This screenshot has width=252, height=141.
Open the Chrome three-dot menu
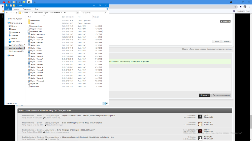click(x=249, y=7)
